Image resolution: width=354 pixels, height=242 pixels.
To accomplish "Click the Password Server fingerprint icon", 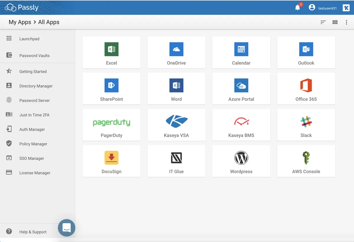I will 9,100.
